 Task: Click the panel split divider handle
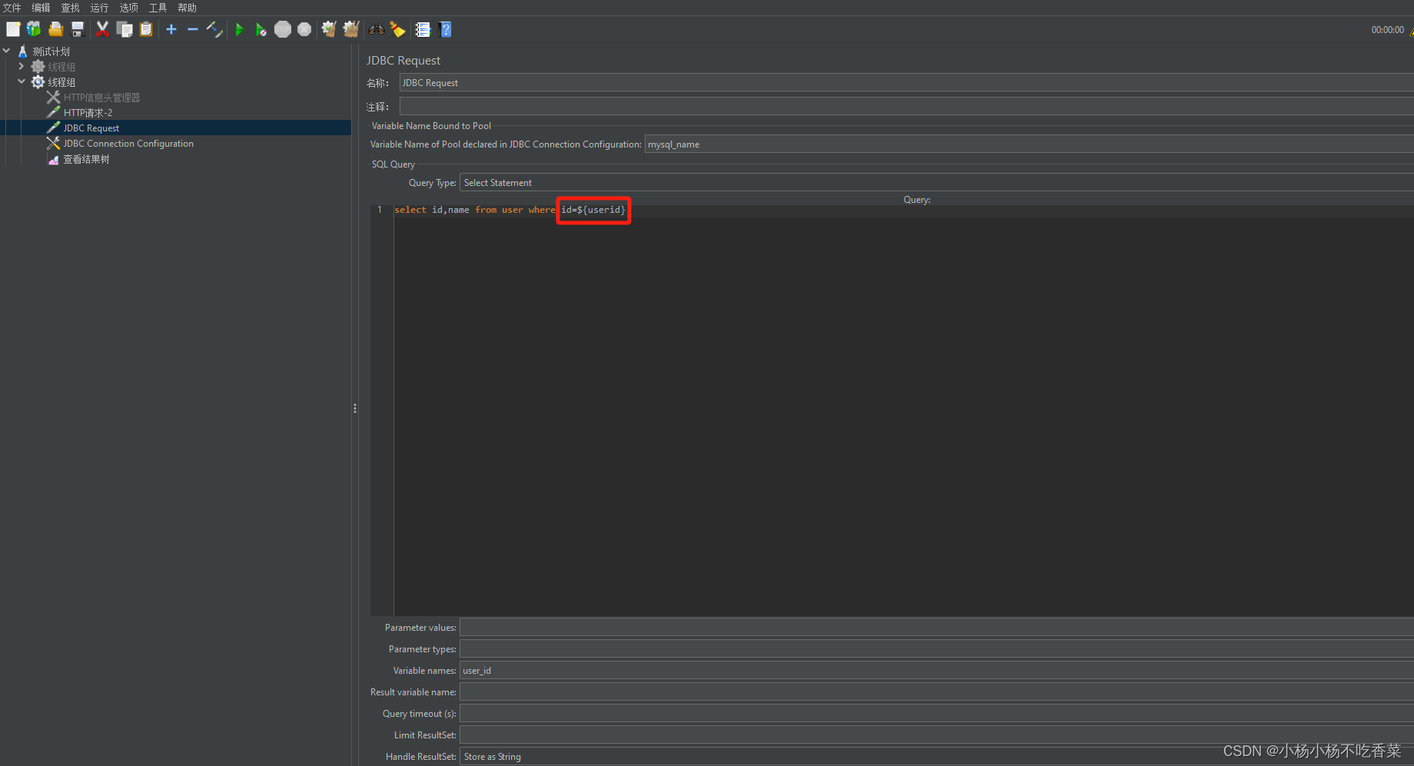point(355,408)
